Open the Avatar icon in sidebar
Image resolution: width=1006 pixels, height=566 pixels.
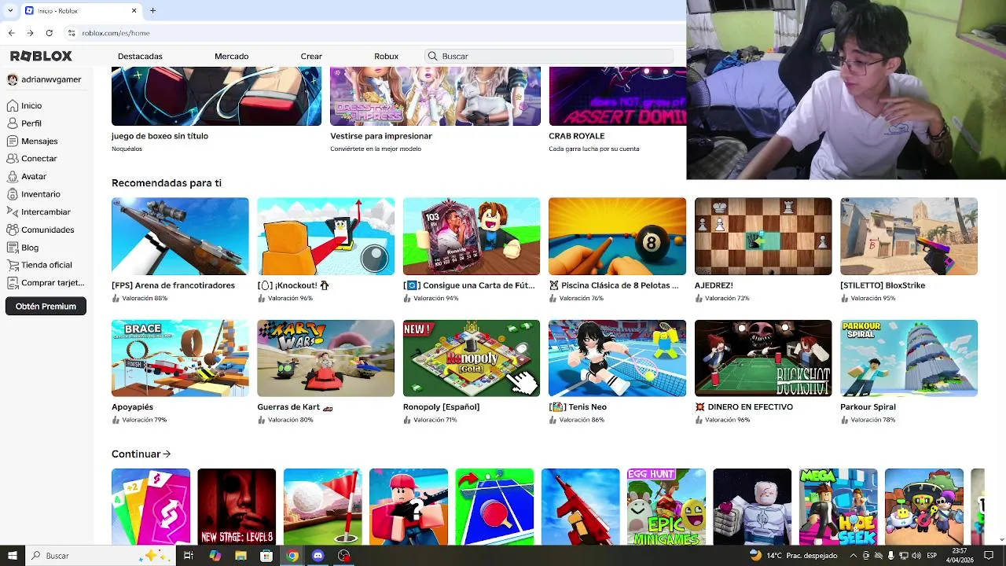pos(13,176)
